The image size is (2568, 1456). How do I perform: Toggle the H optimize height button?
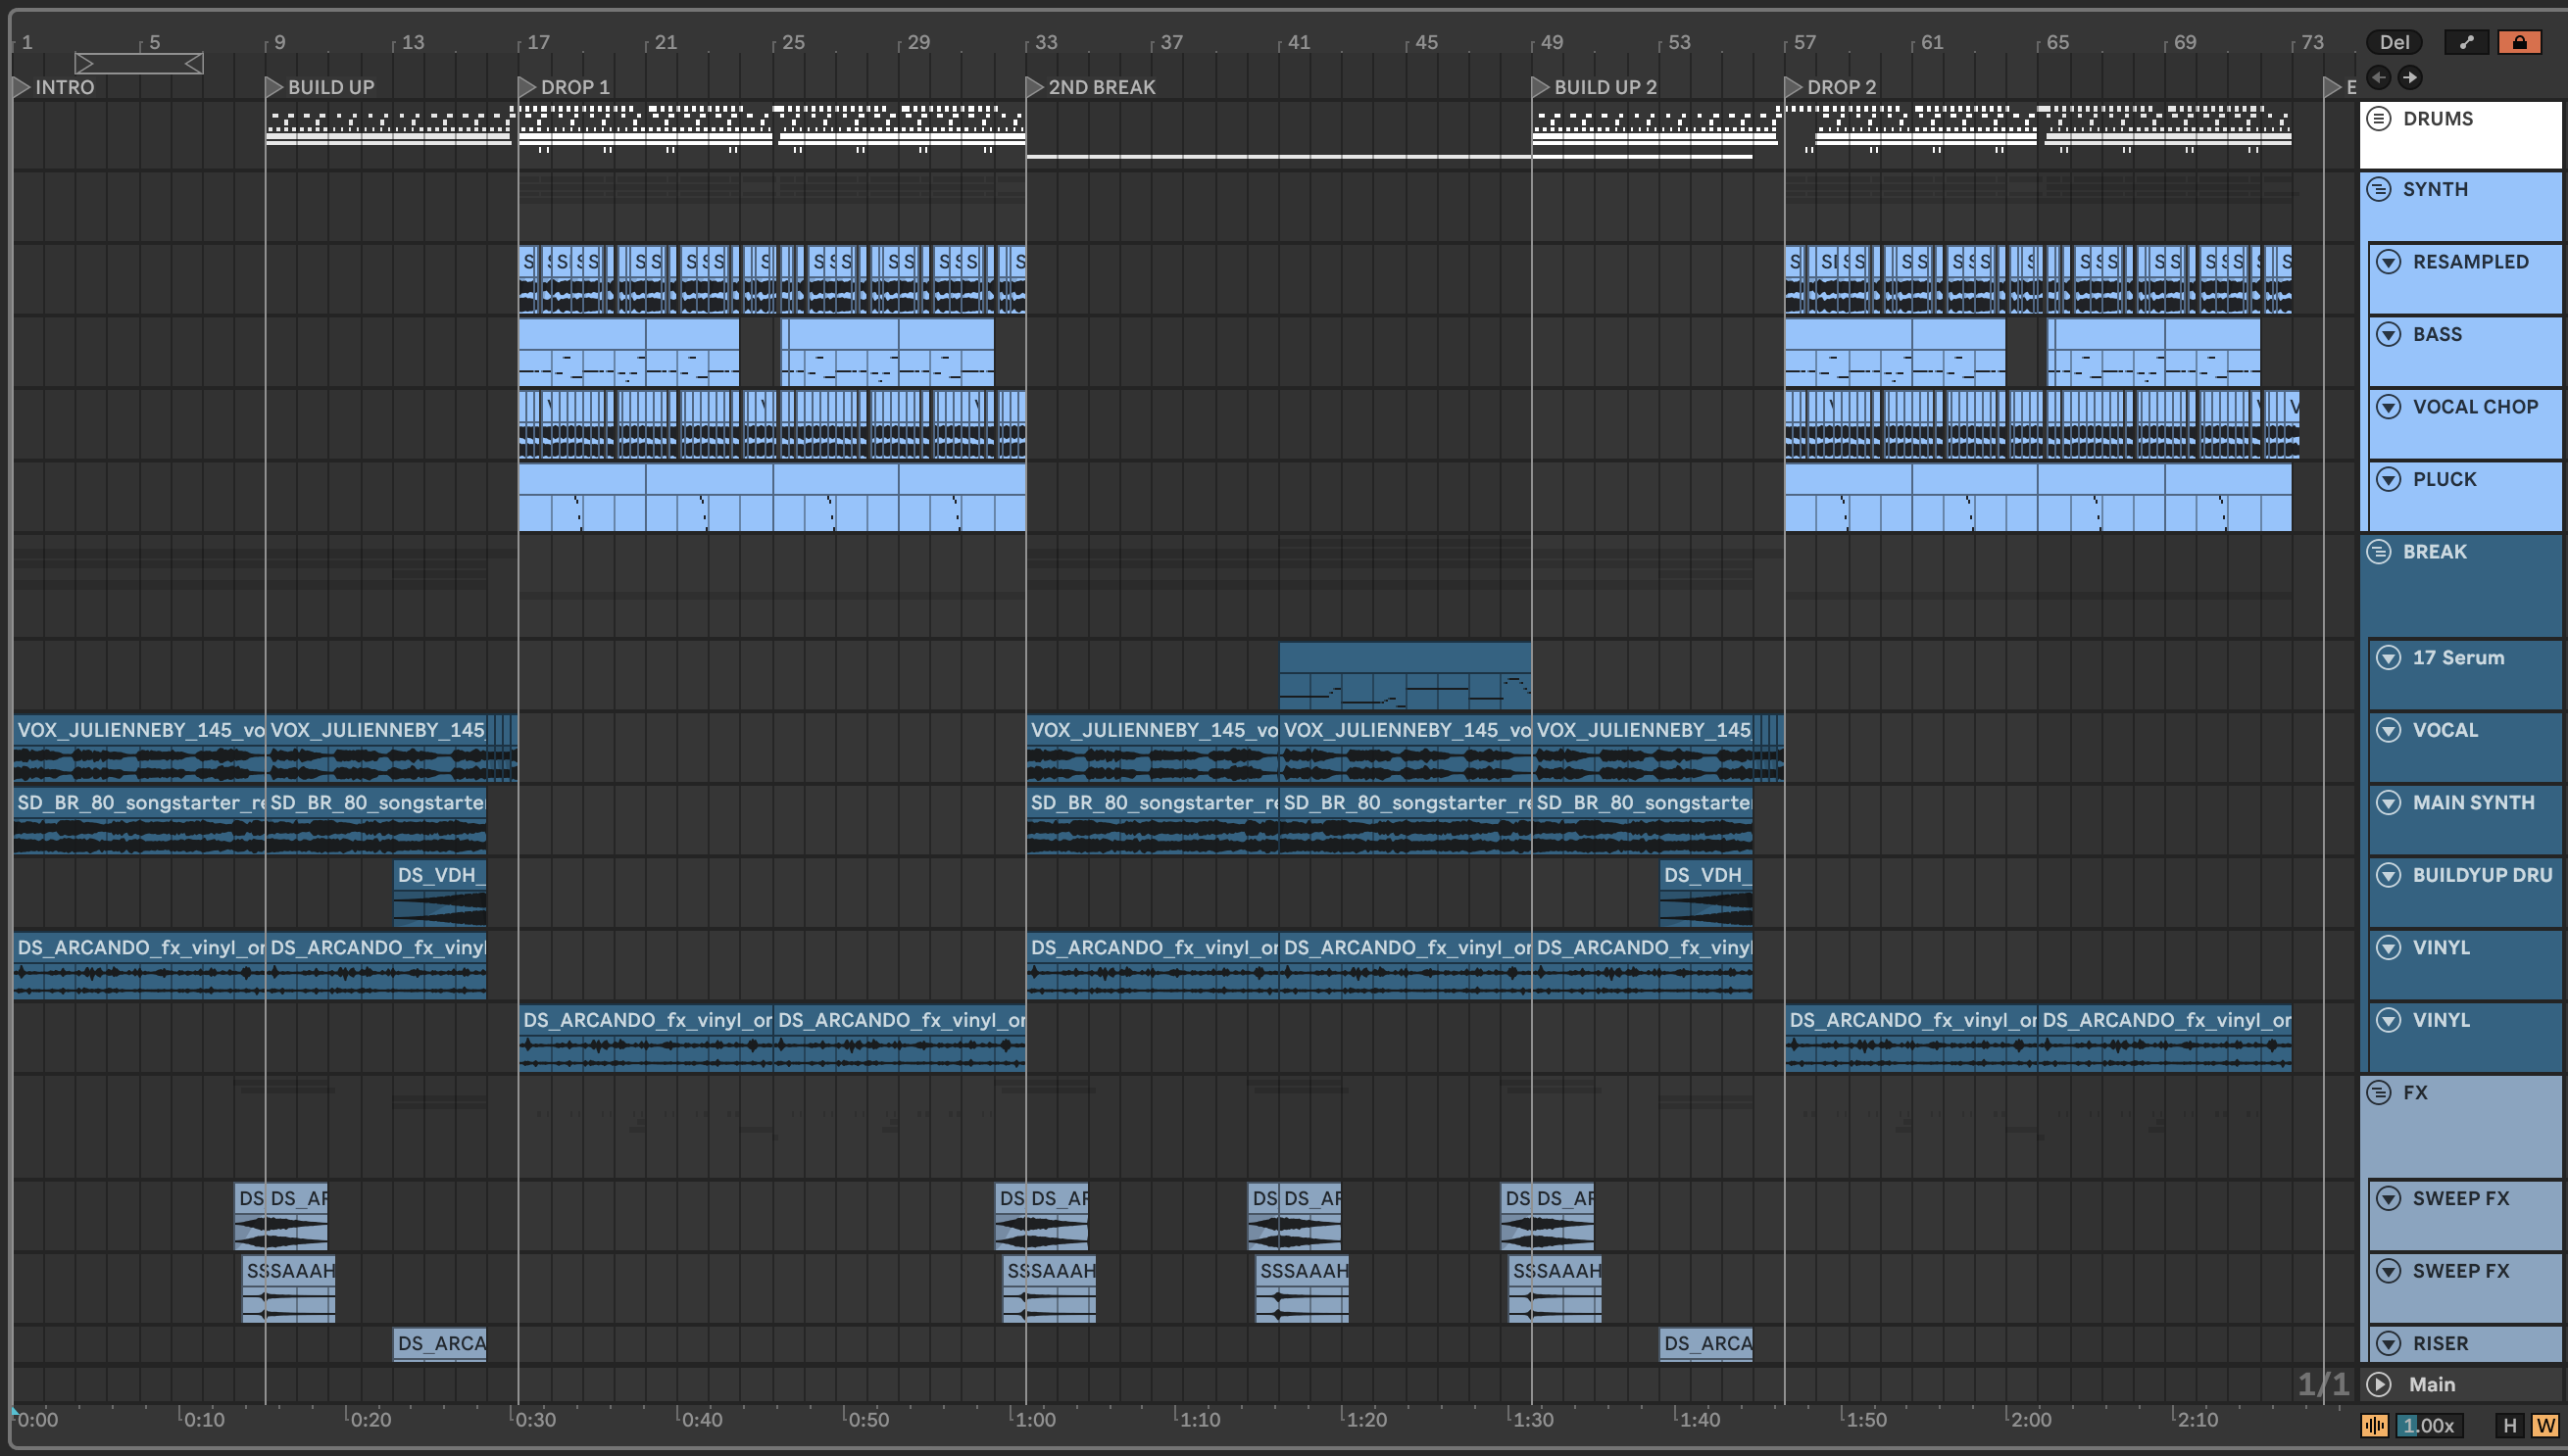click(x=2509, y=1425)
